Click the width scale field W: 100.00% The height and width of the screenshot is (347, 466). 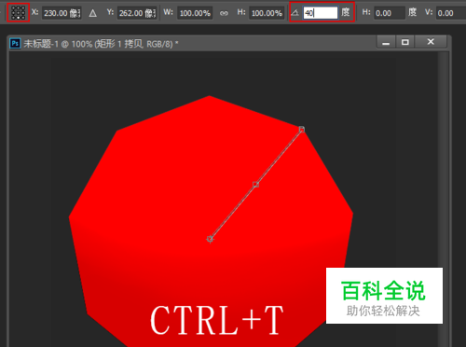(195, 13)
